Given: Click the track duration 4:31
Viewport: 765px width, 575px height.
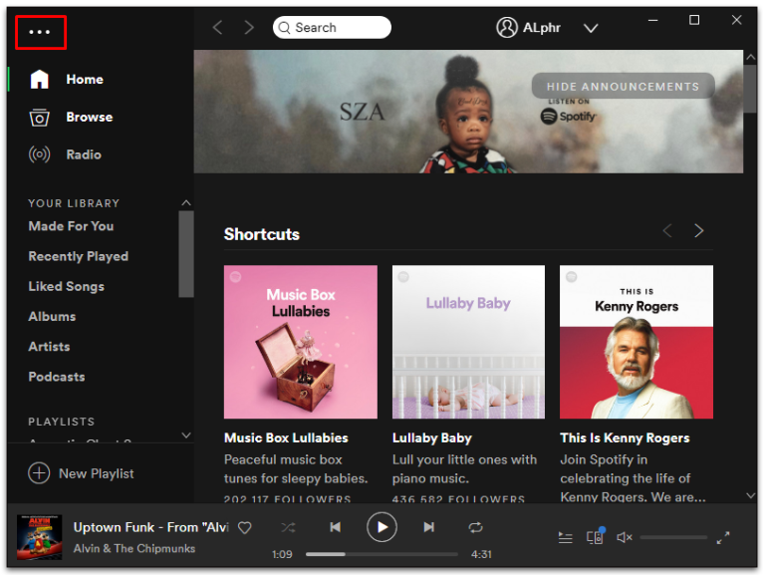Looking at the screenshot, I should coord(481,554).
